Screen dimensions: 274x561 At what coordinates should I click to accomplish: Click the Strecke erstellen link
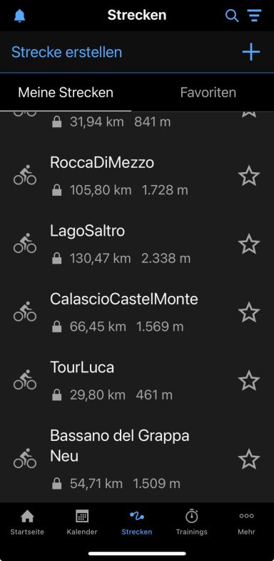pyautogui.click(x=67, y=52)
